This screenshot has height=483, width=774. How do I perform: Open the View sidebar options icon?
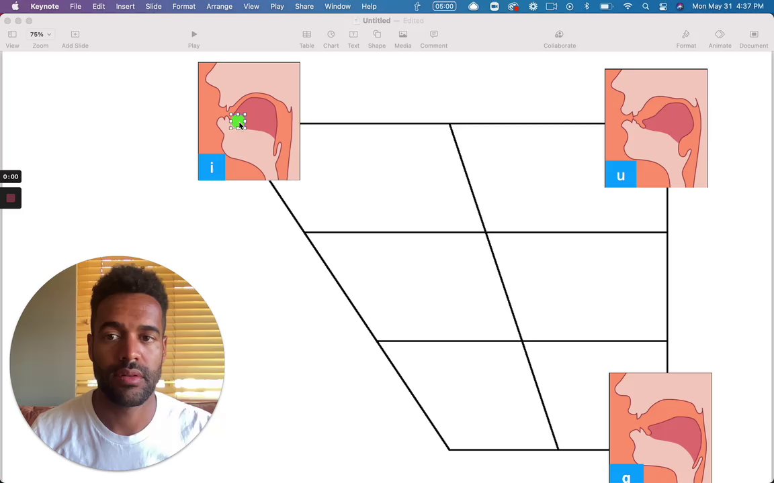12,34
